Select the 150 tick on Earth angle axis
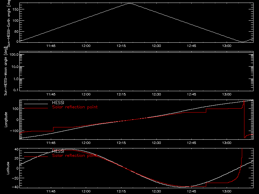This screenshot has width=259, height=194. [x=16, y=9]
